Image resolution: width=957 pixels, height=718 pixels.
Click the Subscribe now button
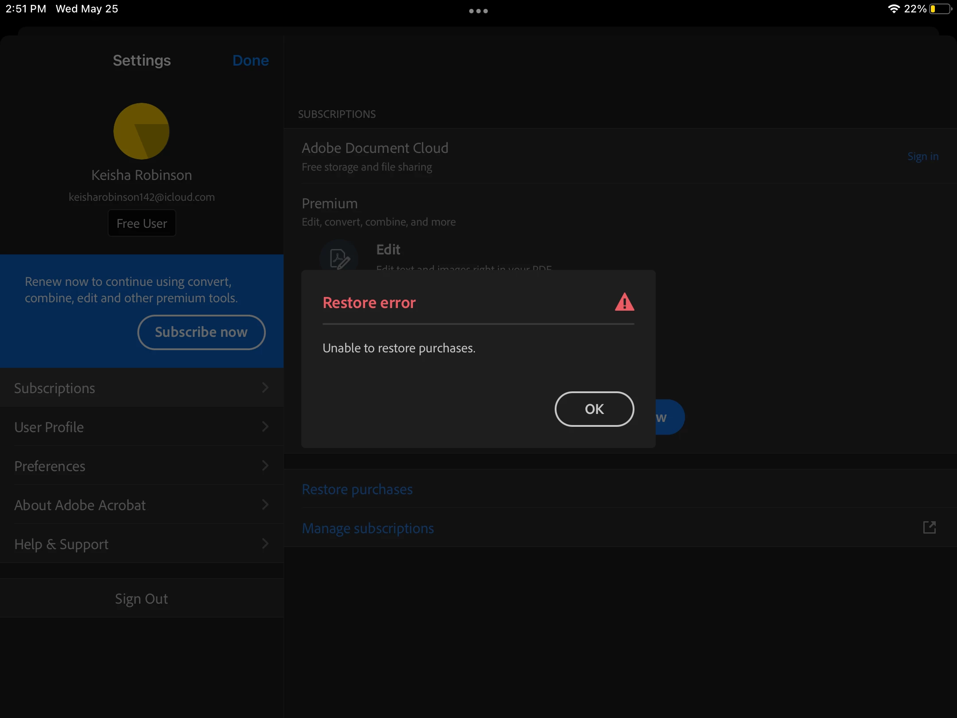click(x=201, y=332)
